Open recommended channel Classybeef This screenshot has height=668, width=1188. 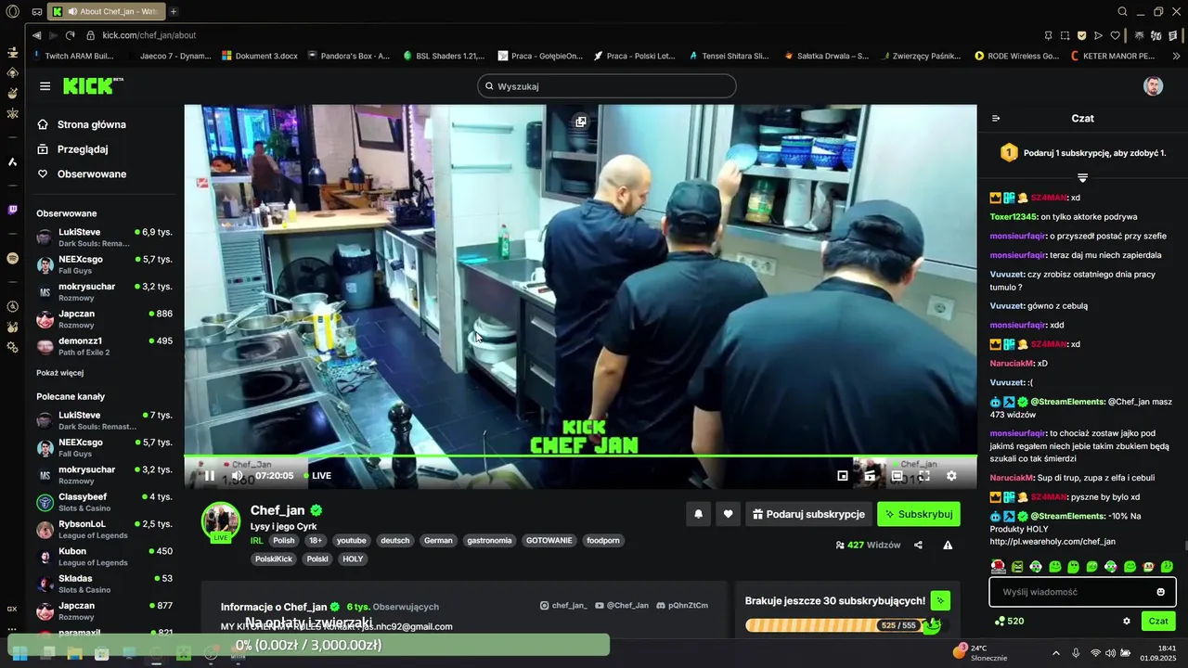[104, 502]
